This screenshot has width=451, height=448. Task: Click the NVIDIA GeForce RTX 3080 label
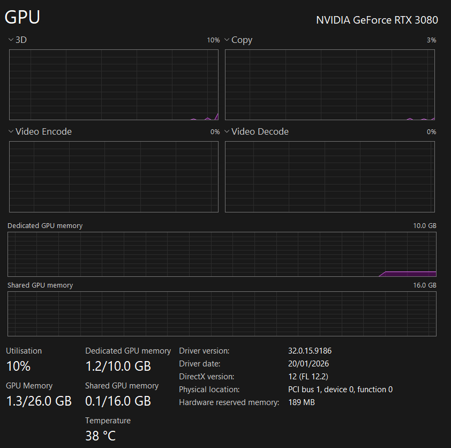point(377,20)
